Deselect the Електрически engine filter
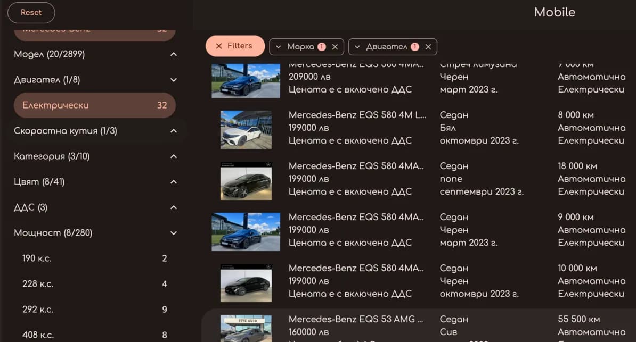636x342 pixels. tap(94, 105)
